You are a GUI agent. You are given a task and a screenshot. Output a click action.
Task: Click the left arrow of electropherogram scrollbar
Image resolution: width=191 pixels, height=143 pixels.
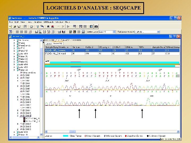46,131
